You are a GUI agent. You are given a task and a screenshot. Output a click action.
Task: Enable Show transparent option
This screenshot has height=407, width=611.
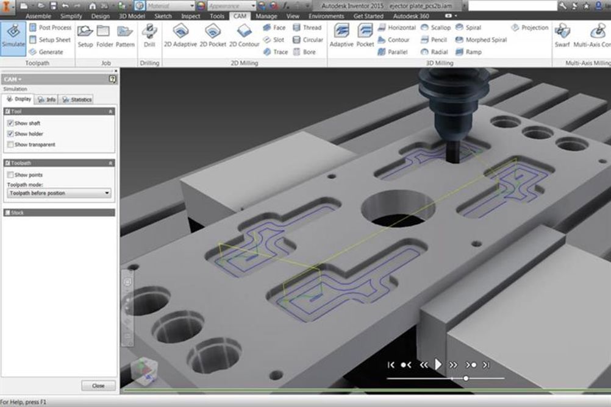(10, 144)
